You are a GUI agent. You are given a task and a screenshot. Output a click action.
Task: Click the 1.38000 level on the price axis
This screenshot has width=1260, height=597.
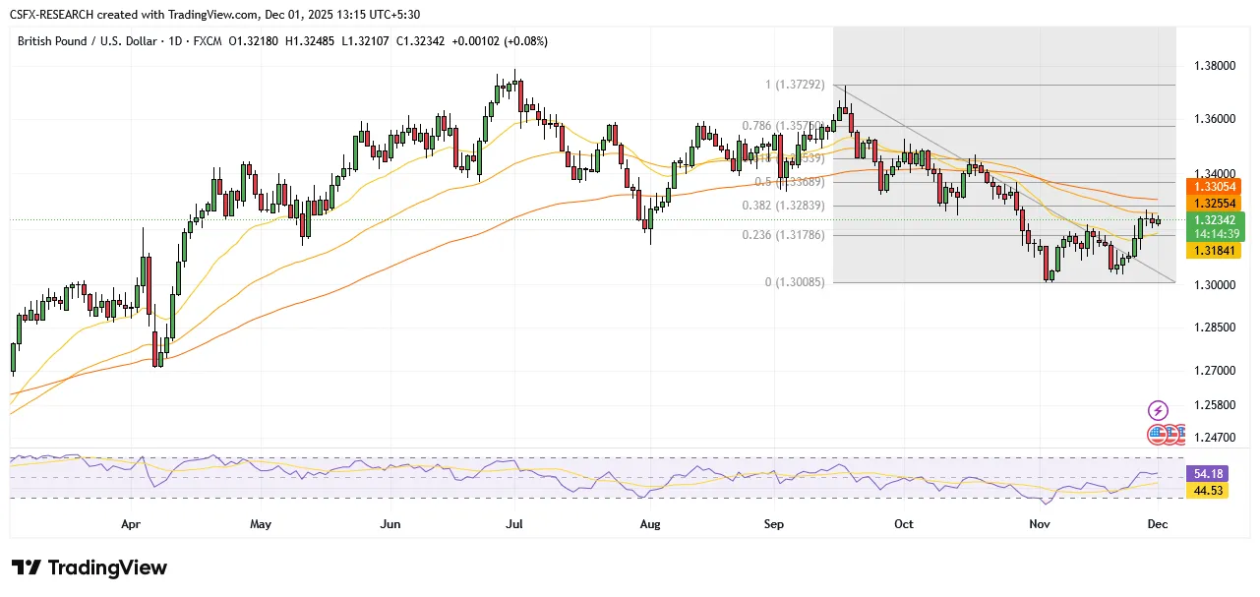pyautogui.click(x=1220, y=66)
